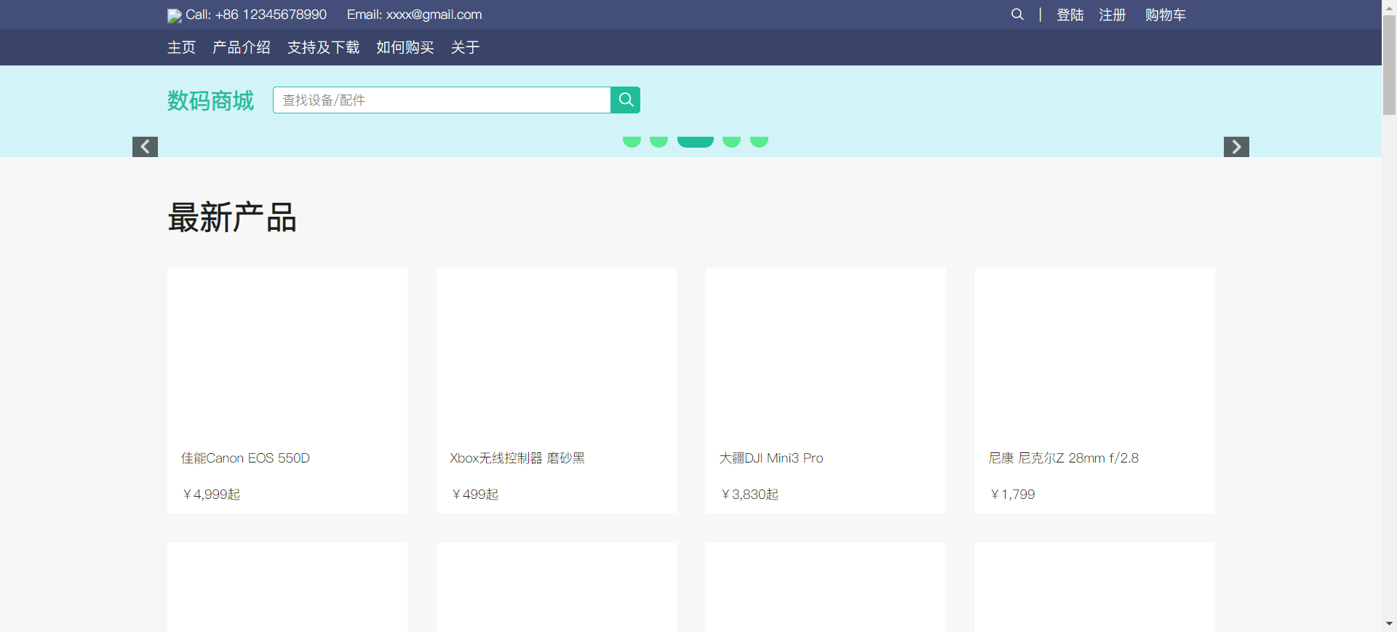Click the phone icon beside Call

pyautogui.click(x=174, y=15)
